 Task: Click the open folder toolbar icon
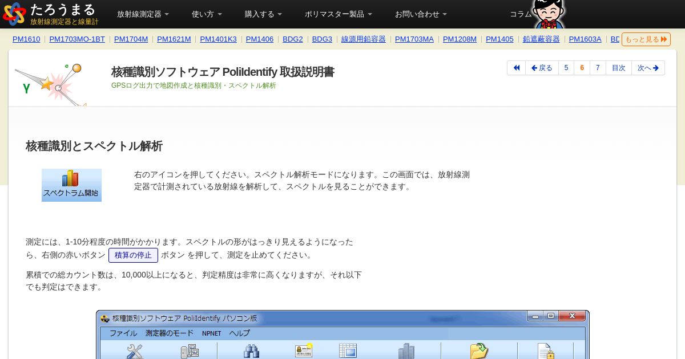click(x=479, y=351)
